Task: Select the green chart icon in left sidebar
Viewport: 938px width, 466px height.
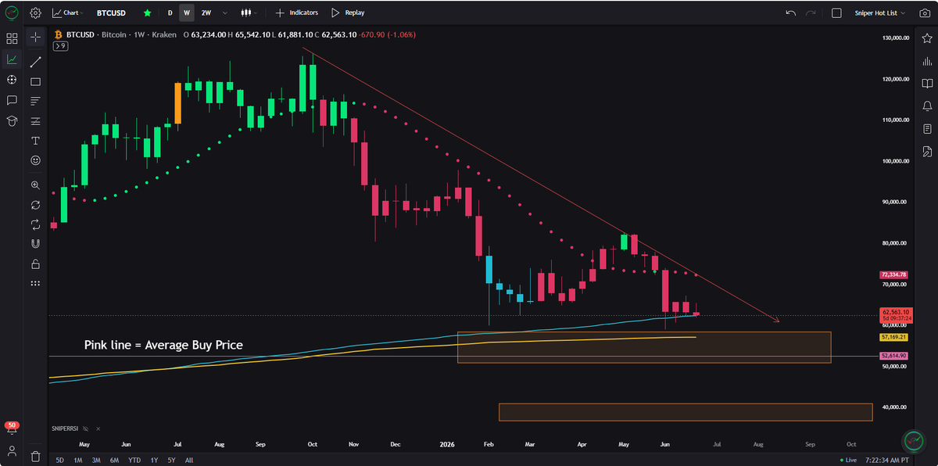Action: [x=12, y=59]
